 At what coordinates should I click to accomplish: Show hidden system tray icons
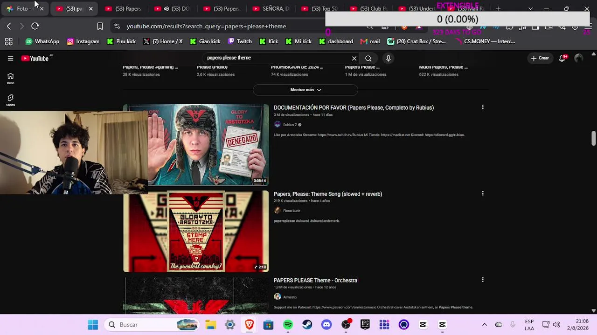coord(485,325)
